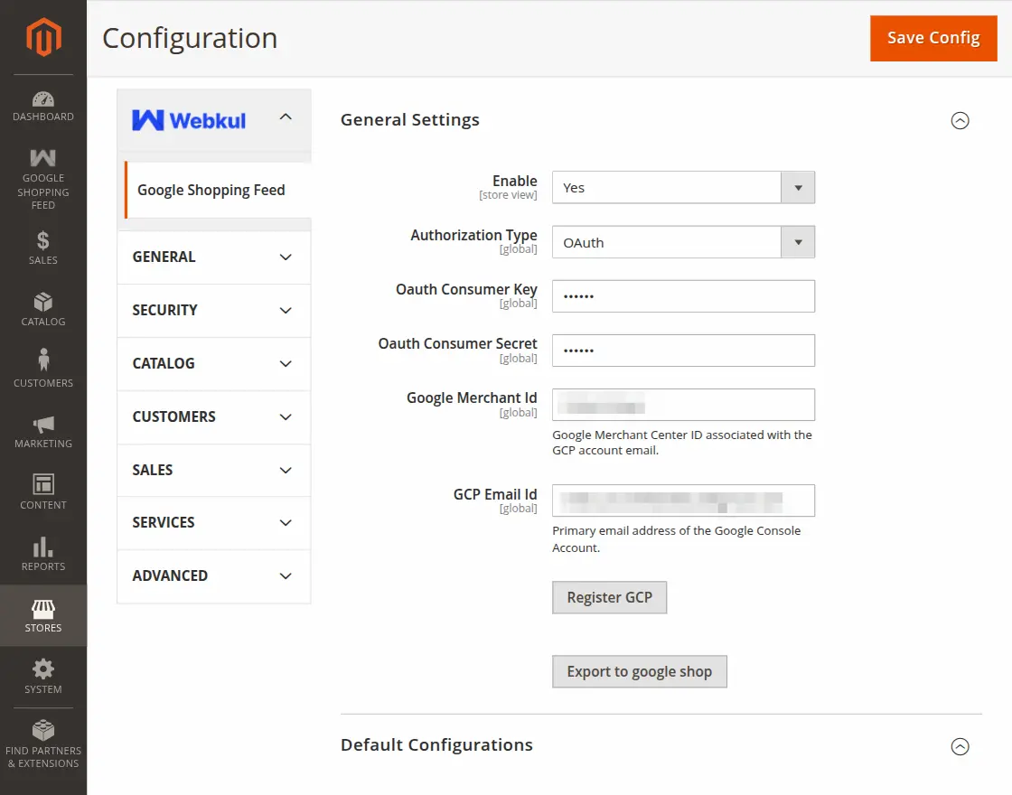
Task: Click the General Settings heading
Action: [x=410, y=120]
